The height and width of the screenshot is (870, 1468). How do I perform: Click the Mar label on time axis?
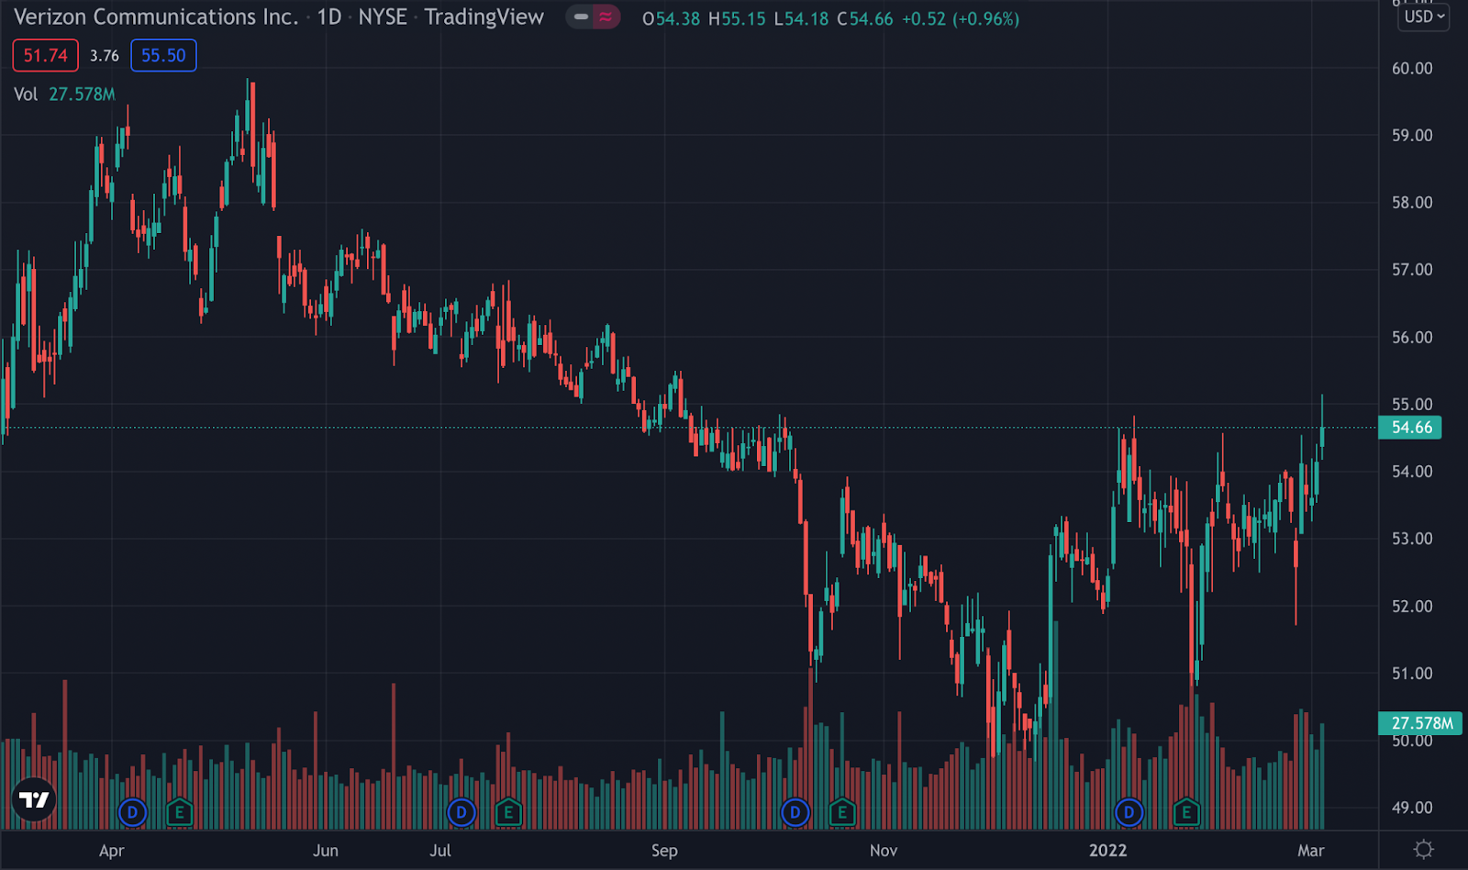pos(1311,851)
